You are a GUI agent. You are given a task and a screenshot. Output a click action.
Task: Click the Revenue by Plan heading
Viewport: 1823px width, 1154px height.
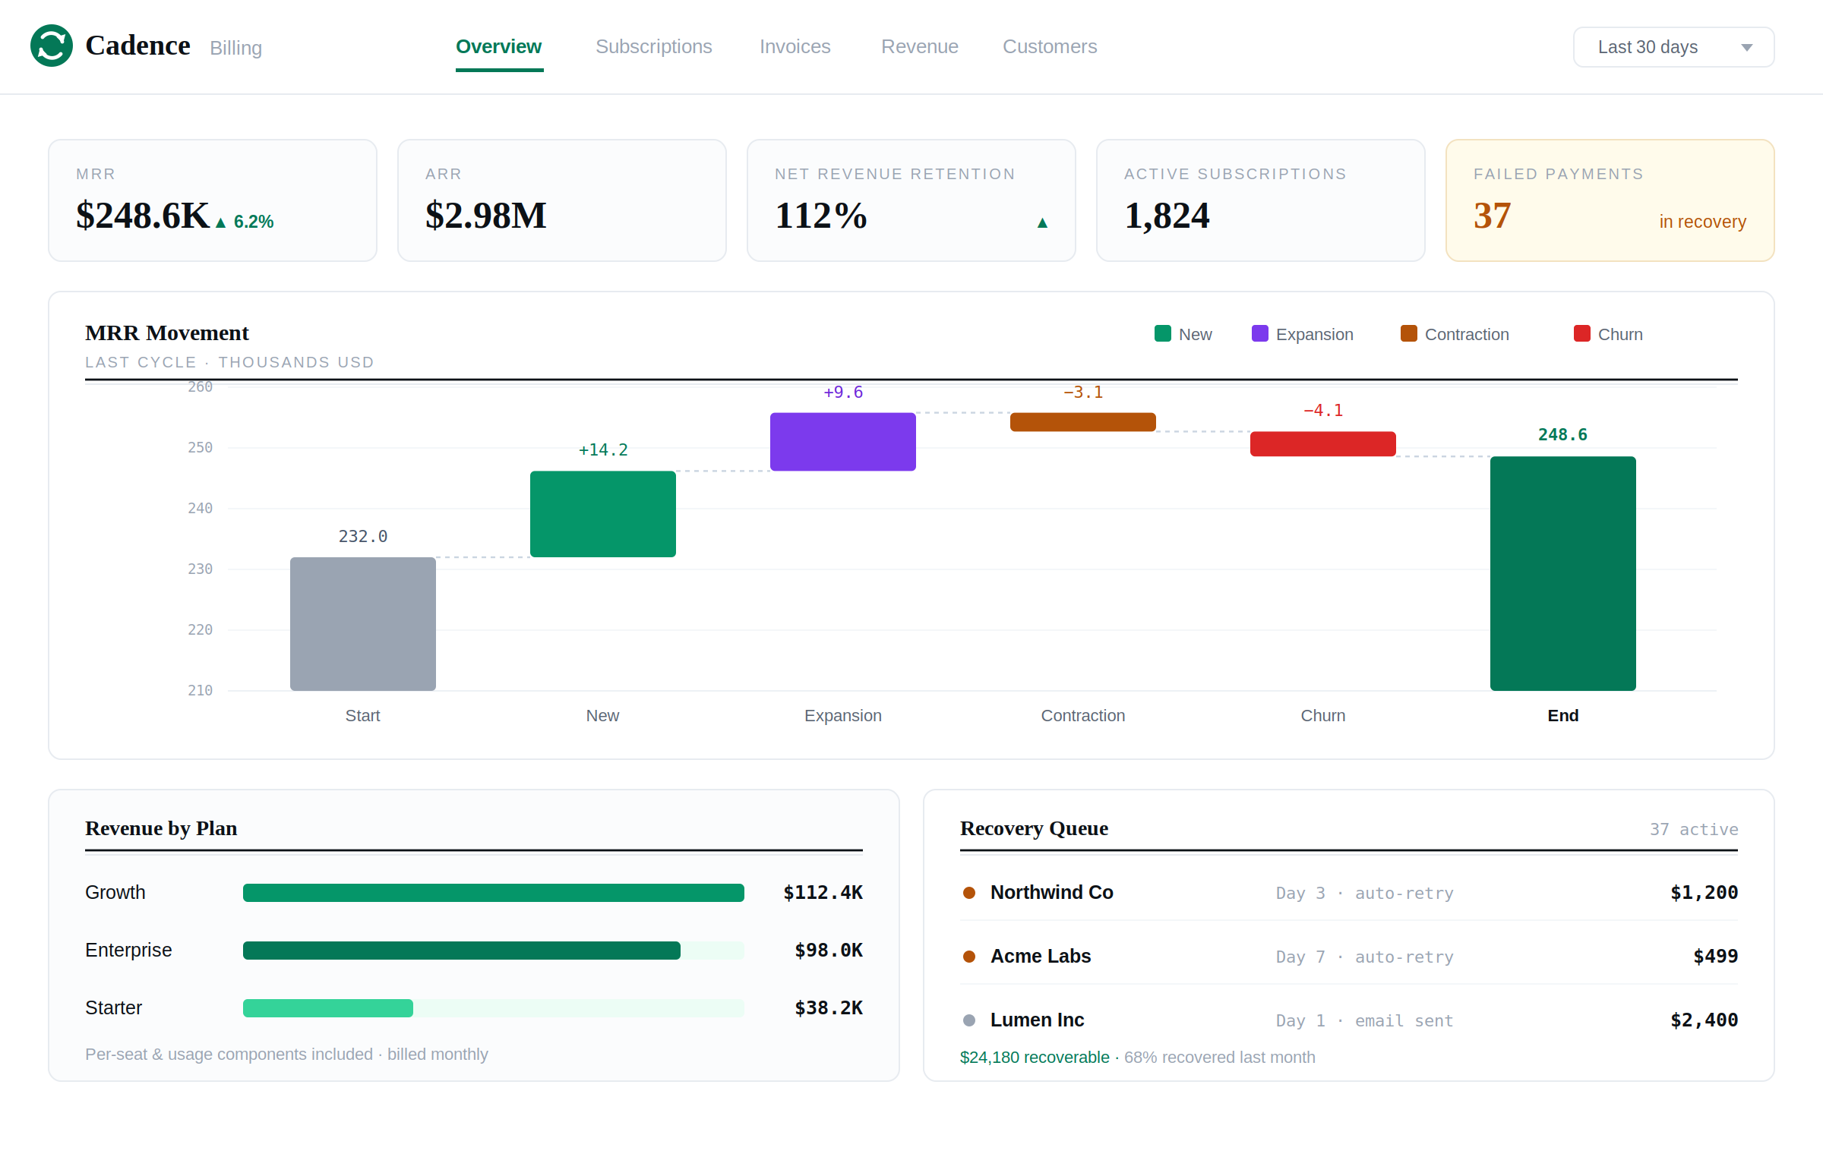point(161,828)
